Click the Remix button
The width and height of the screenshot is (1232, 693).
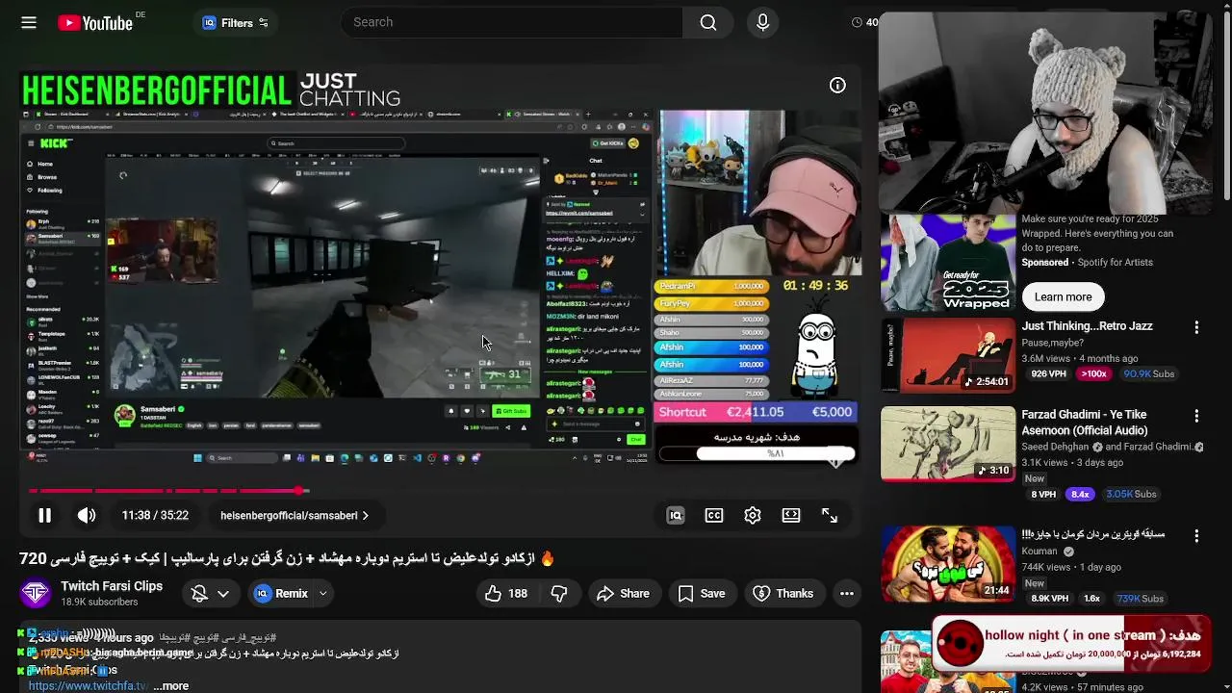tap(281, 593)
